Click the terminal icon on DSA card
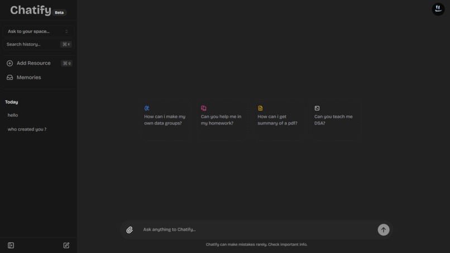This screenshot has width=450, height=253. [x=317, y=108]
